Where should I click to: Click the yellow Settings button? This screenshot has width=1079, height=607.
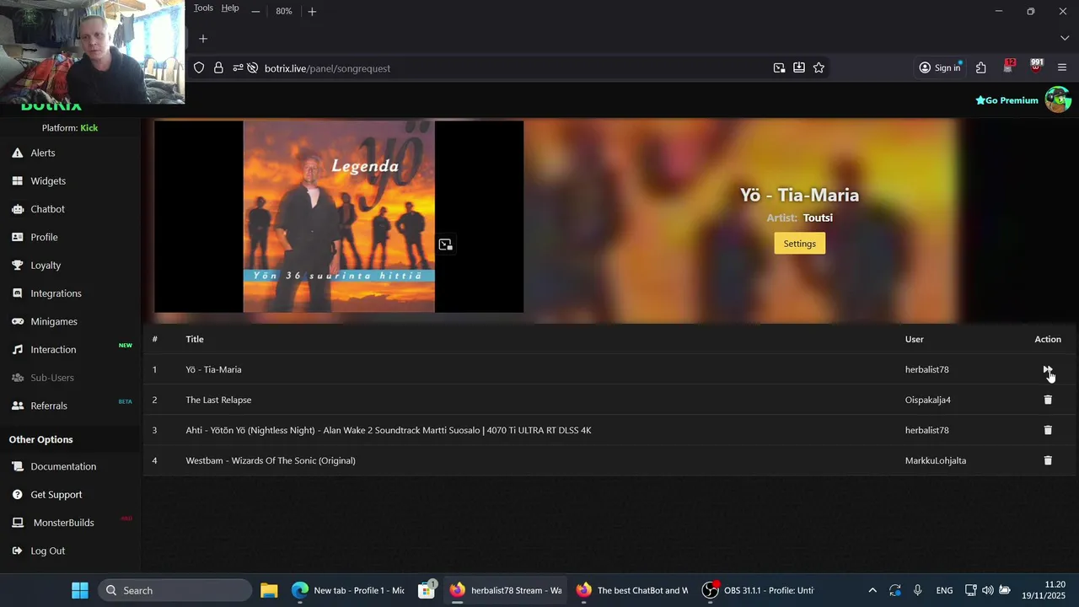pos(799,244)
